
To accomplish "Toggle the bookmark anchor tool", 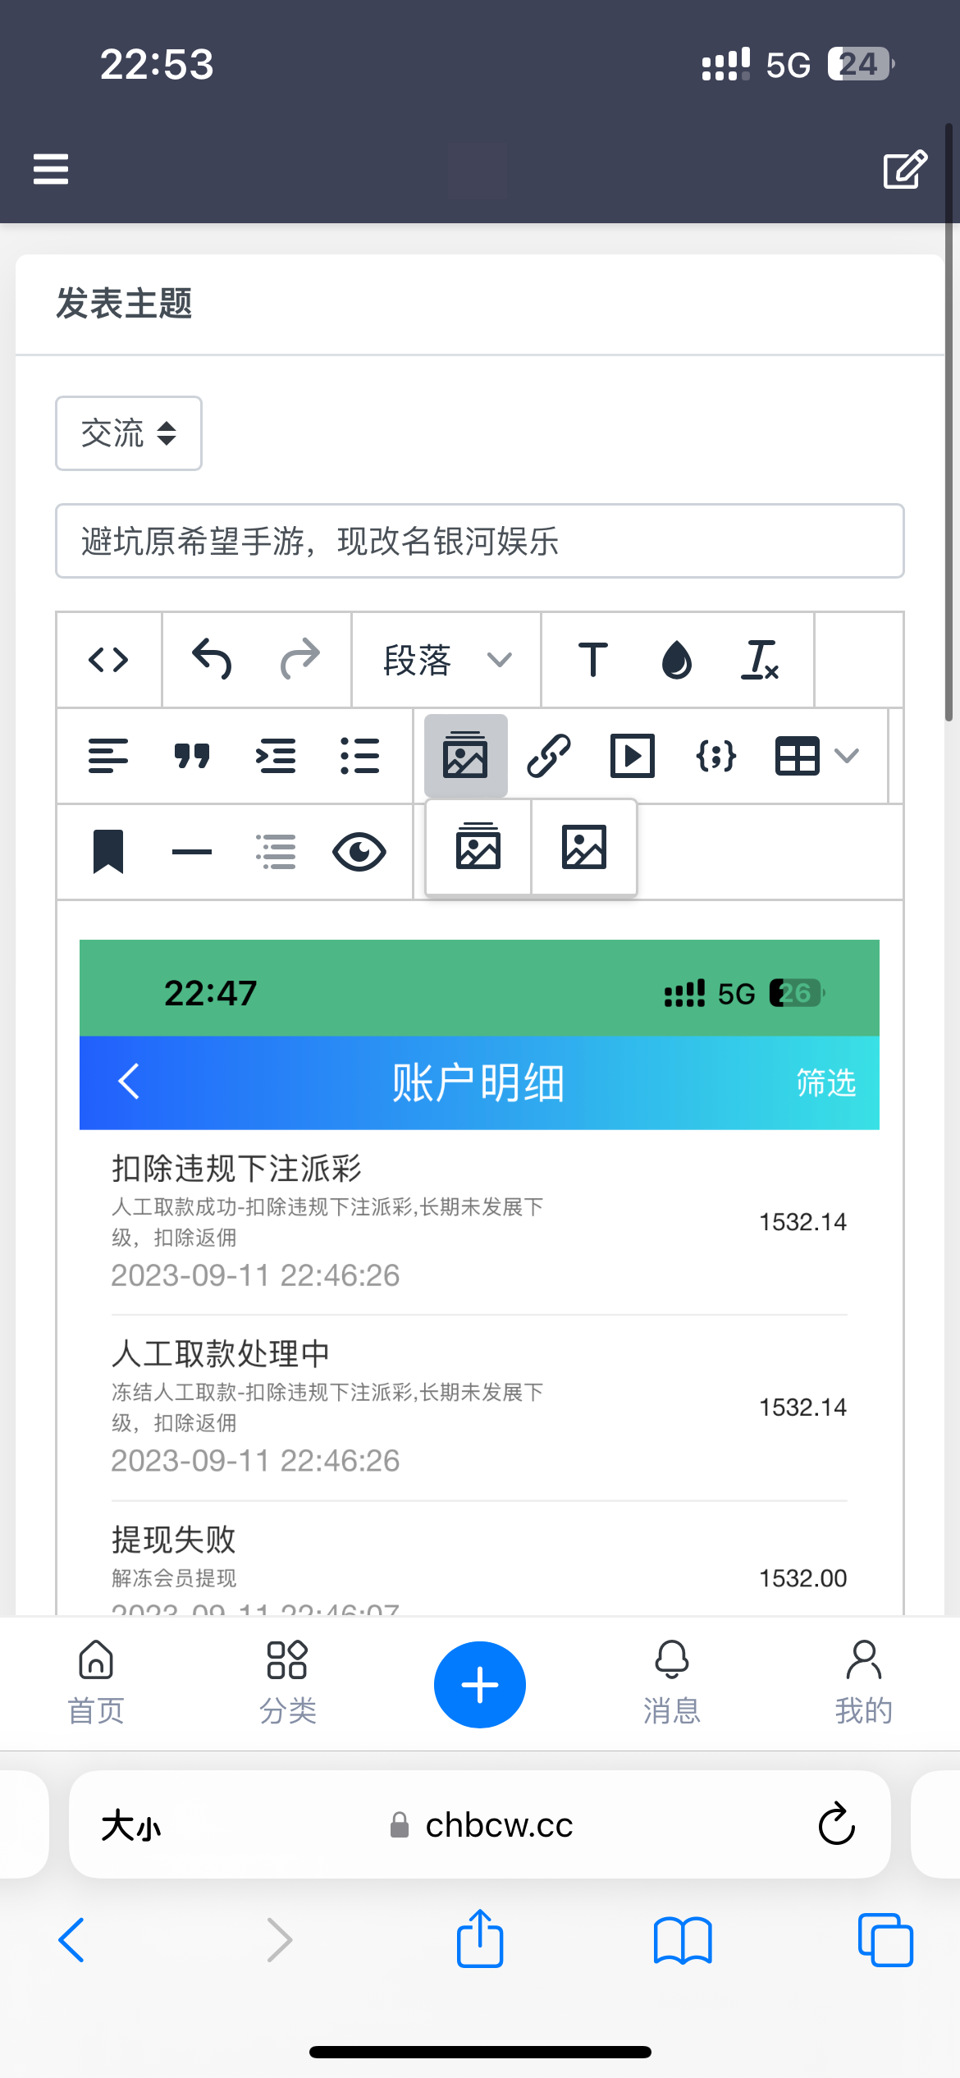I will pyautogui.click(x=108, y=852).
